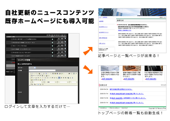Open the category dropdown in the new article form
This screenshot has width=170, height=121.
32,68
